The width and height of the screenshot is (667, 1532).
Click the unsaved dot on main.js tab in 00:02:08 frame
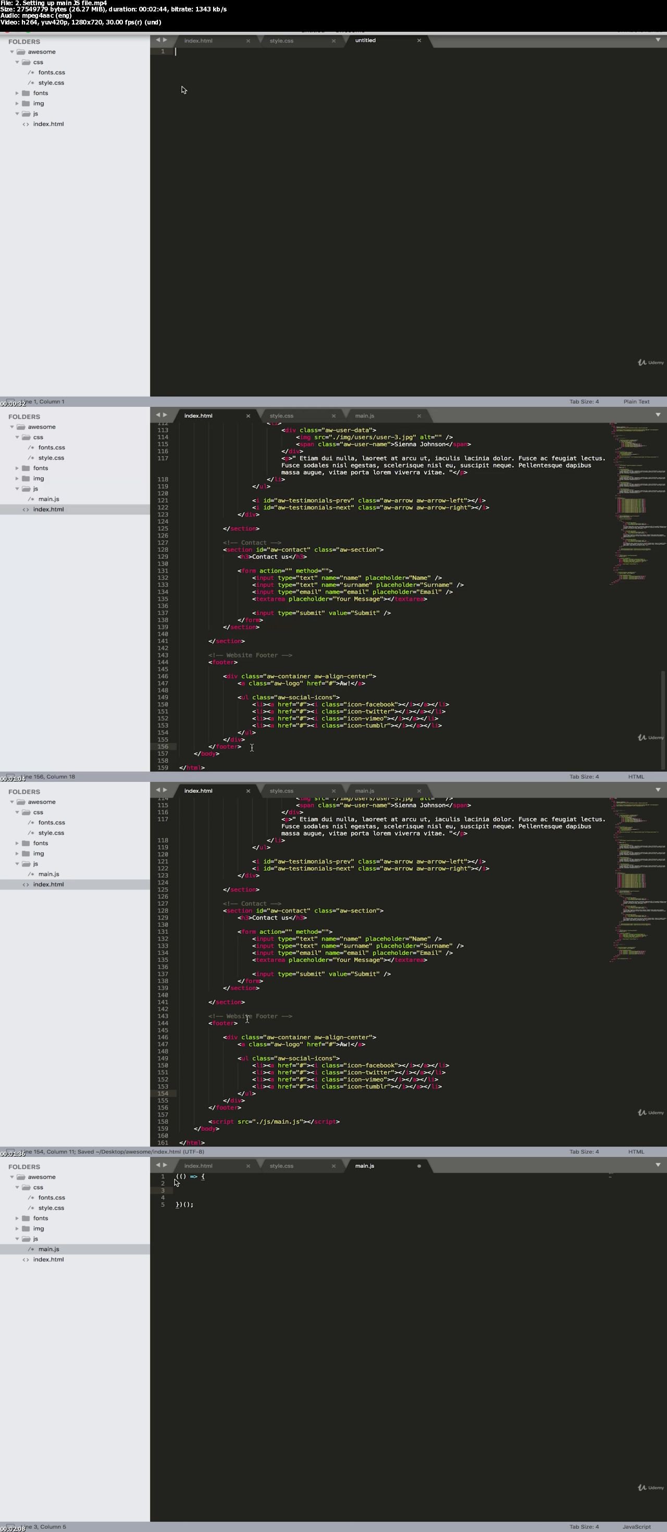coord(419,1166)
